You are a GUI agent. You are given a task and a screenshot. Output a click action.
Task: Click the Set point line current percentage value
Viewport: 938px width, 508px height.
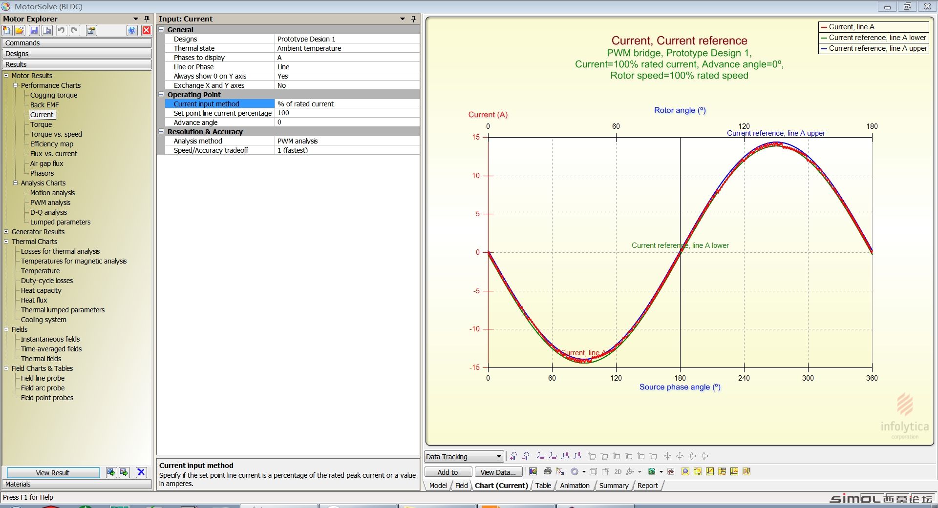347,113
